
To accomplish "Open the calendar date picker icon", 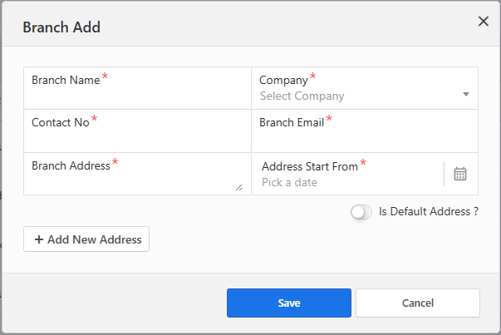I will (460, 174).
